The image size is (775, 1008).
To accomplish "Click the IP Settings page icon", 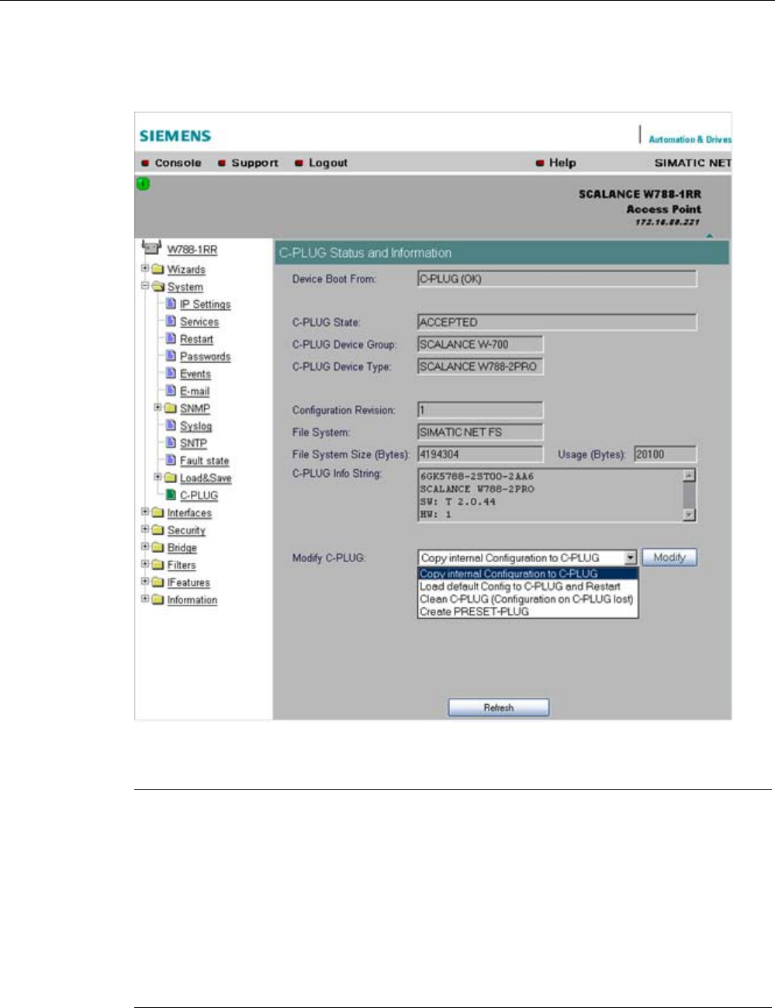I will pyautogui.click(x=171, y=303).
